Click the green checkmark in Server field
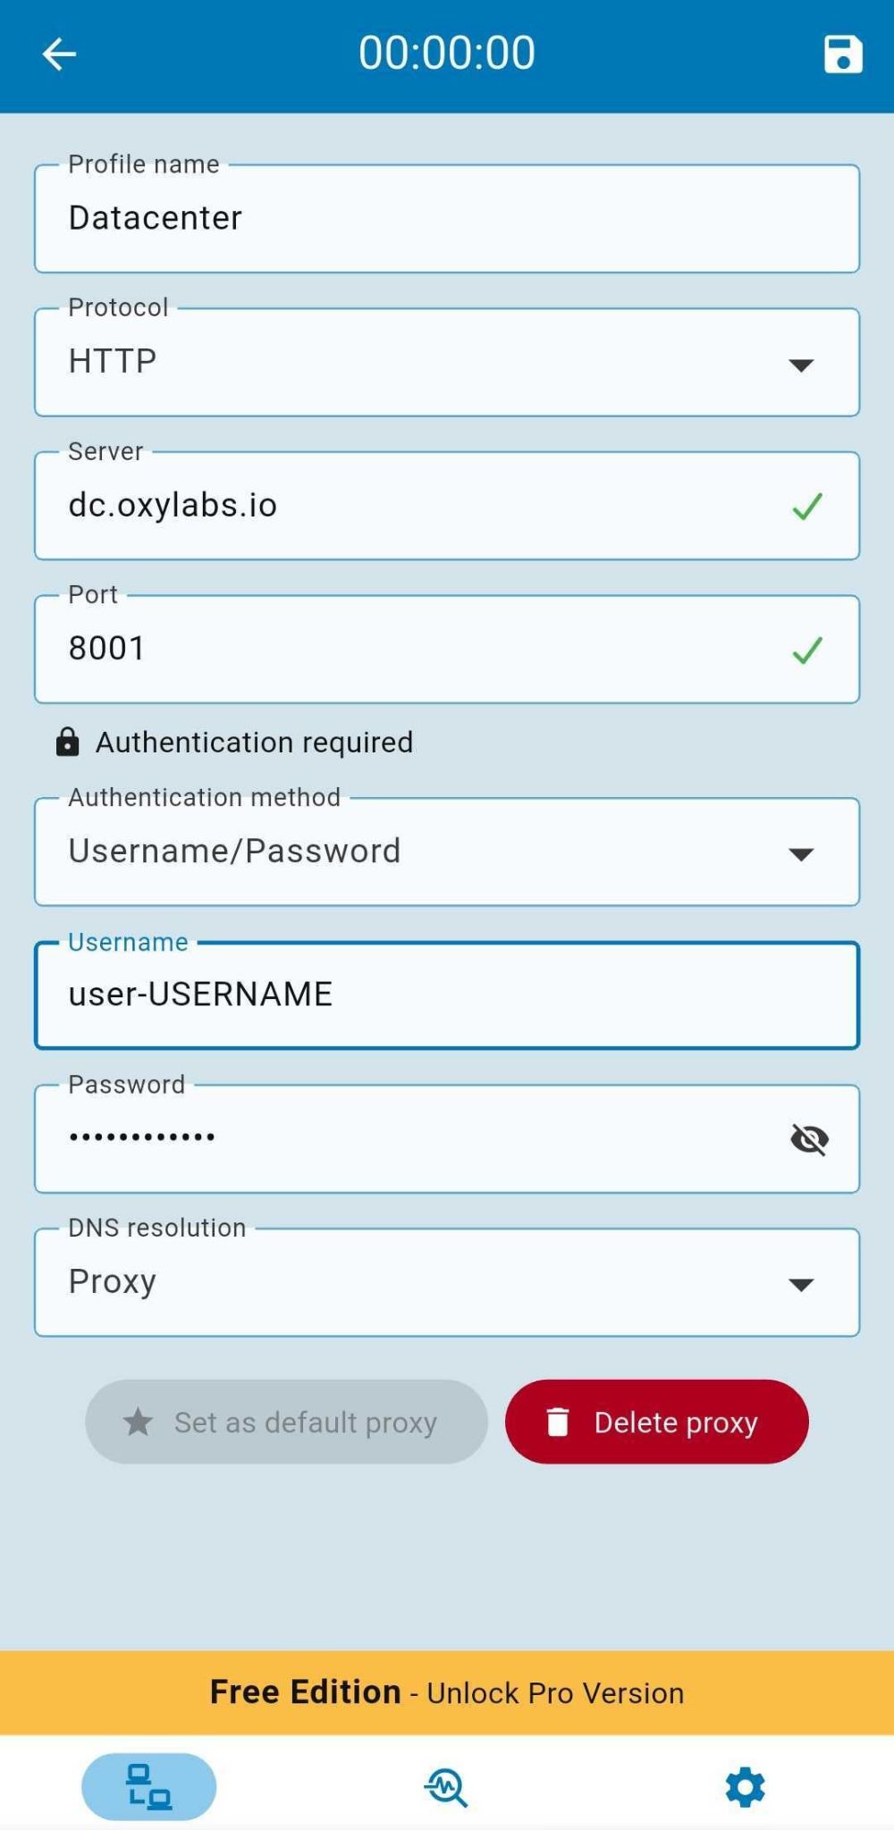 tap(806, 507)
